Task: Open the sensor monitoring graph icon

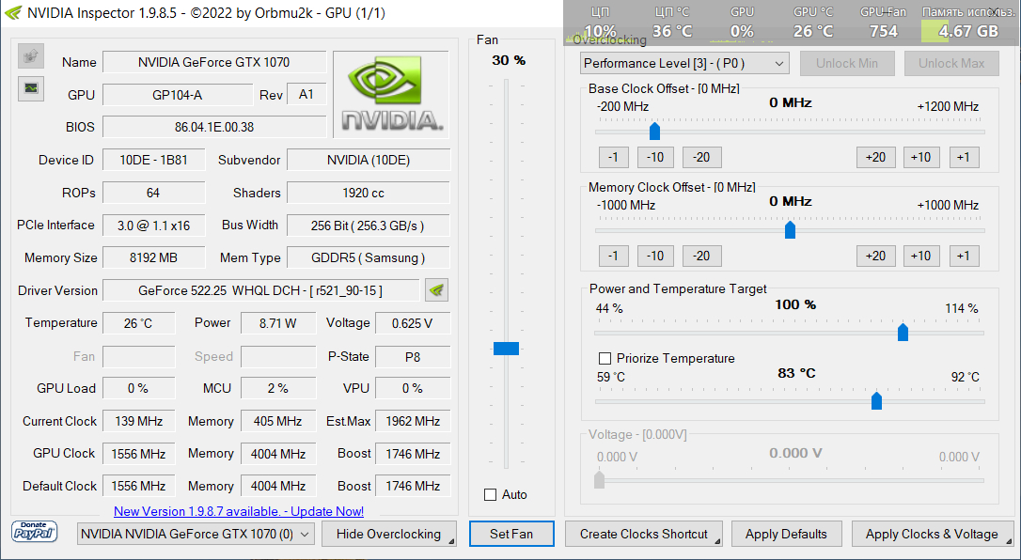Action: tap(31, 87)
